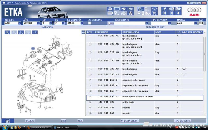
Task: Select the 'motor ajuste alcance de luces' row
Action: click(145, 98)
